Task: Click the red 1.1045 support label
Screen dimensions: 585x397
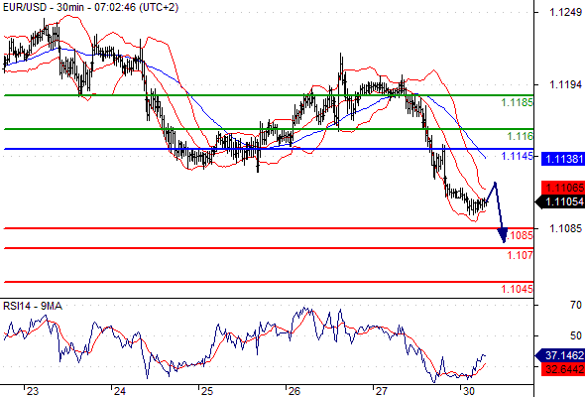Action: tap(518, 289)
